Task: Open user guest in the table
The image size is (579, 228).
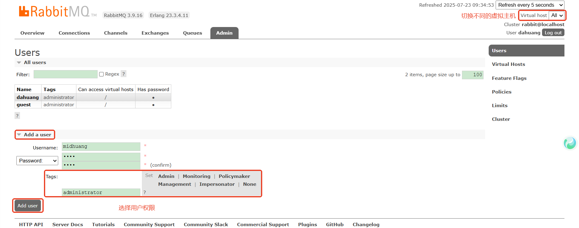Action: (x=24, y=104)
